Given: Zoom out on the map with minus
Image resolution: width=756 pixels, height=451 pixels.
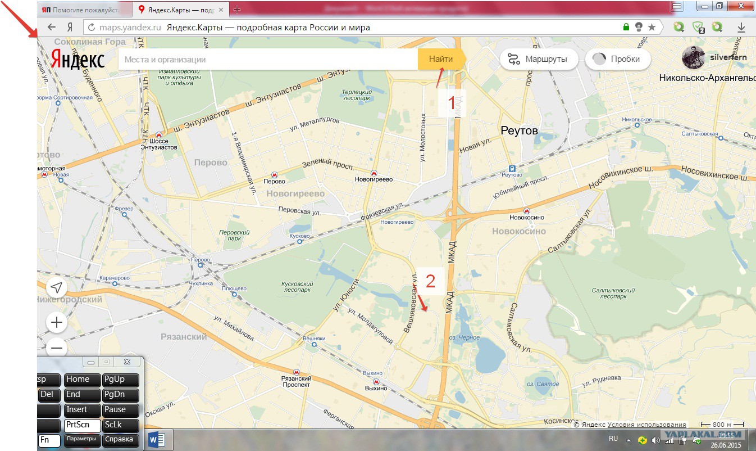Looking at the screenshot, I should click(56, 348).
